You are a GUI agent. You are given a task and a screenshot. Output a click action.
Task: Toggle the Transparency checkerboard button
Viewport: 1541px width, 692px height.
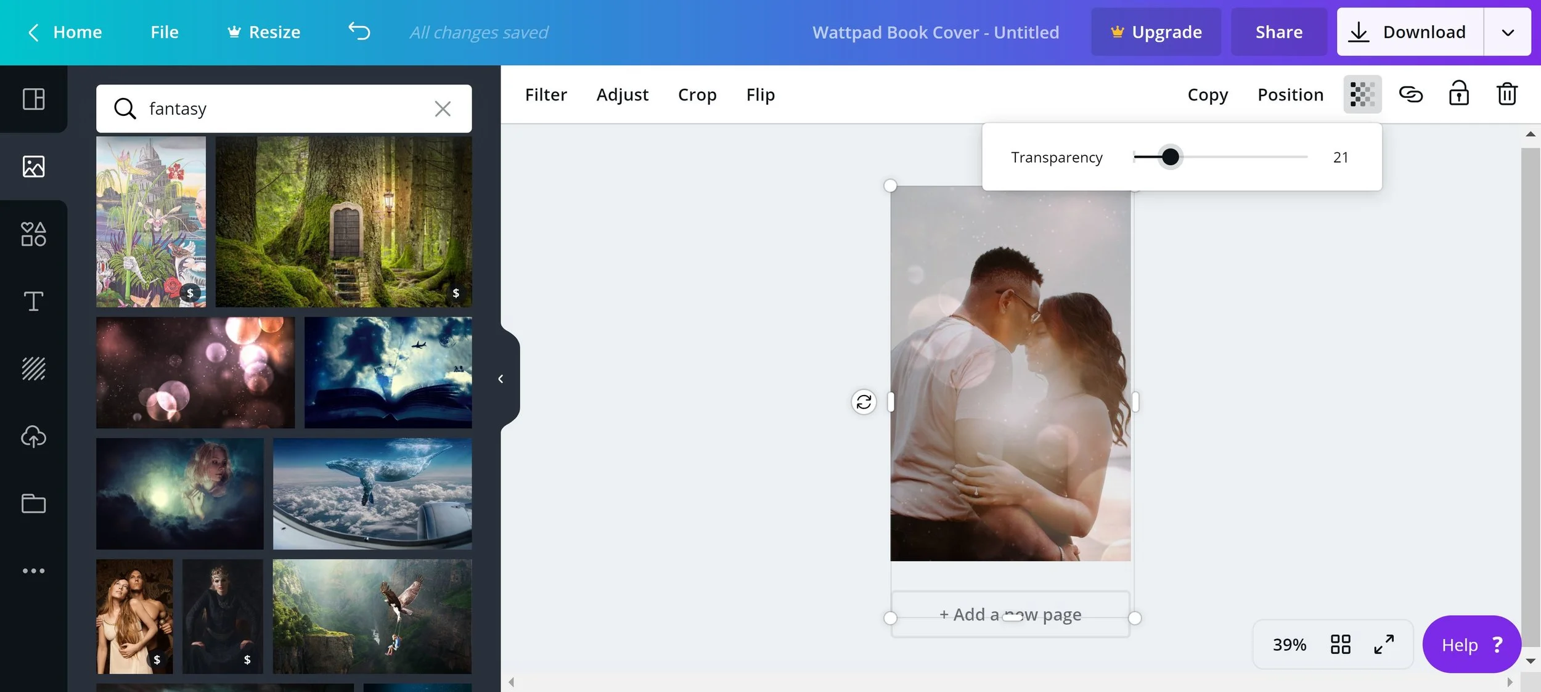pos(1362,94)
